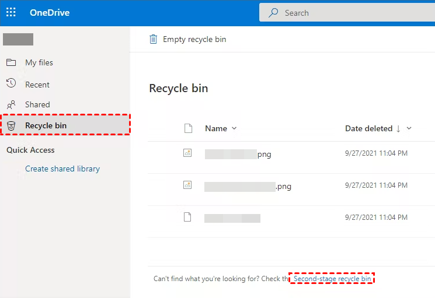This screenshot has height=298, width=435.
Task: Click the Create shared library link
Action: (62, 169)
